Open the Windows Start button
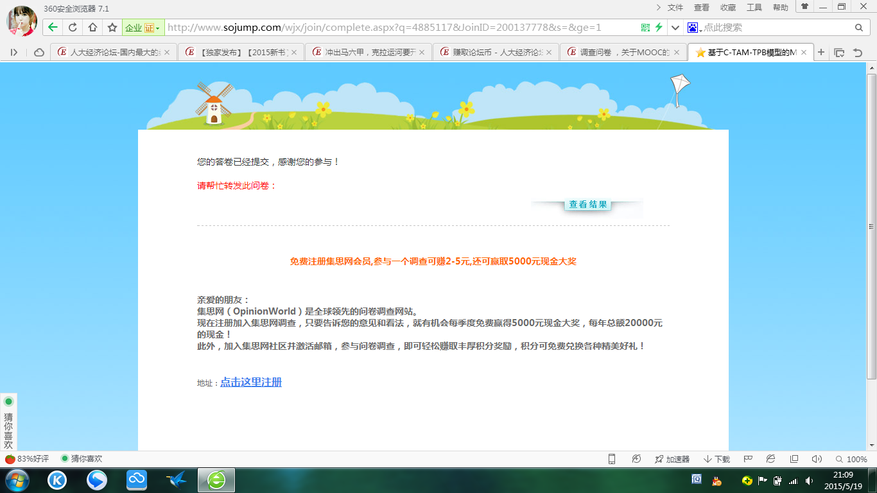Image resolution: width=877 pixels, height=493 pixels. (17, 480)
